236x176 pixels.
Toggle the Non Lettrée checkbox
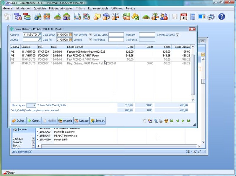(90, 35)
